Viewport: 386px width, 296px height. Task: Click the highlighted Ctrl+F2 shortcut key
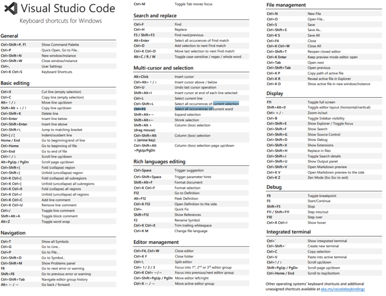140,109
